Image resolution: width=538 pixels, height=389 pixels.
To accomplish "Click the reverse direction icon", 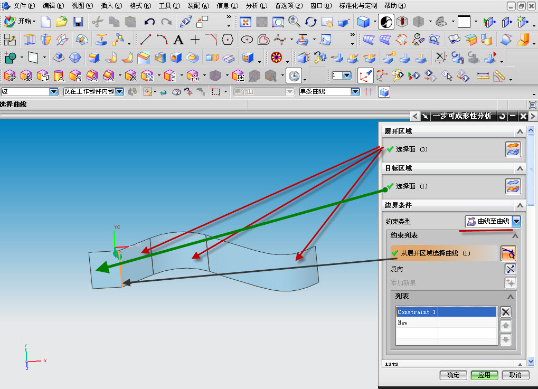I will 510,269.
